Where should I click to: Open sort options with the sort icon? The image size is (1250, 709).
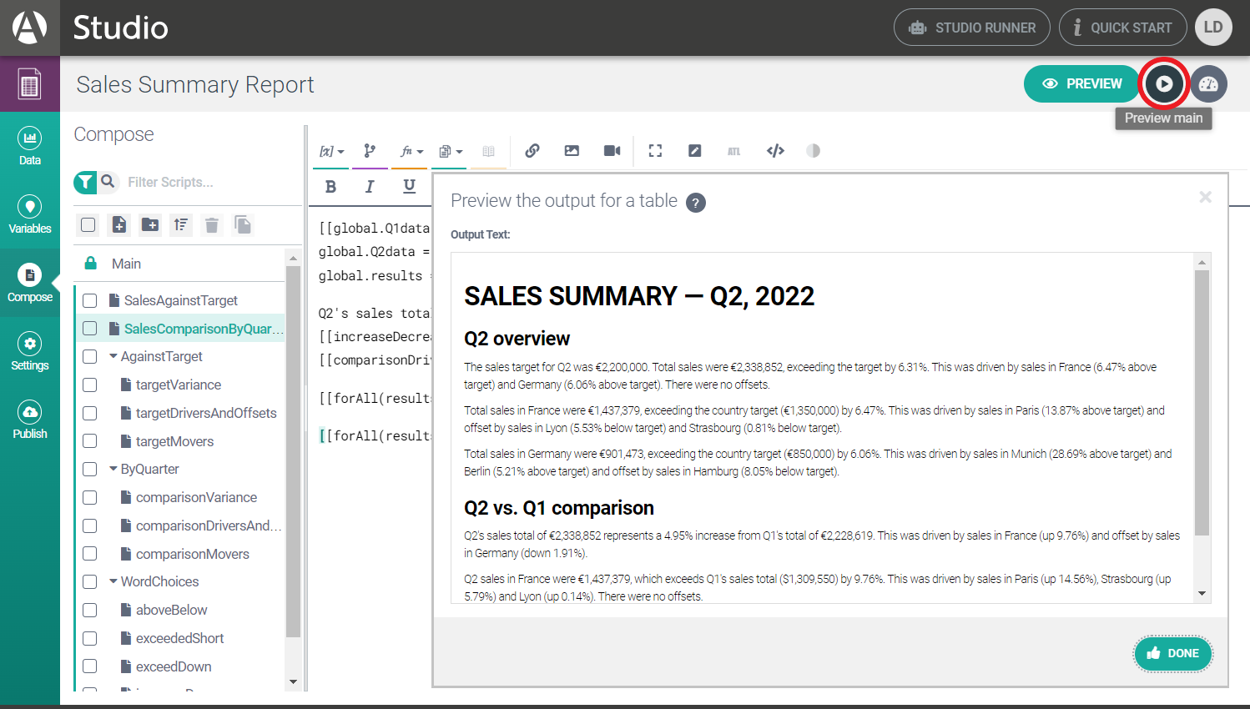(x=180, y=224)
